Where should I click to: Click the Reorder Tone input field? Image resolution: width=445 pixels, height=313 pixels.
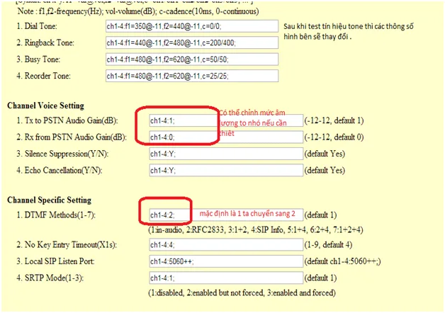coord(192,76)
